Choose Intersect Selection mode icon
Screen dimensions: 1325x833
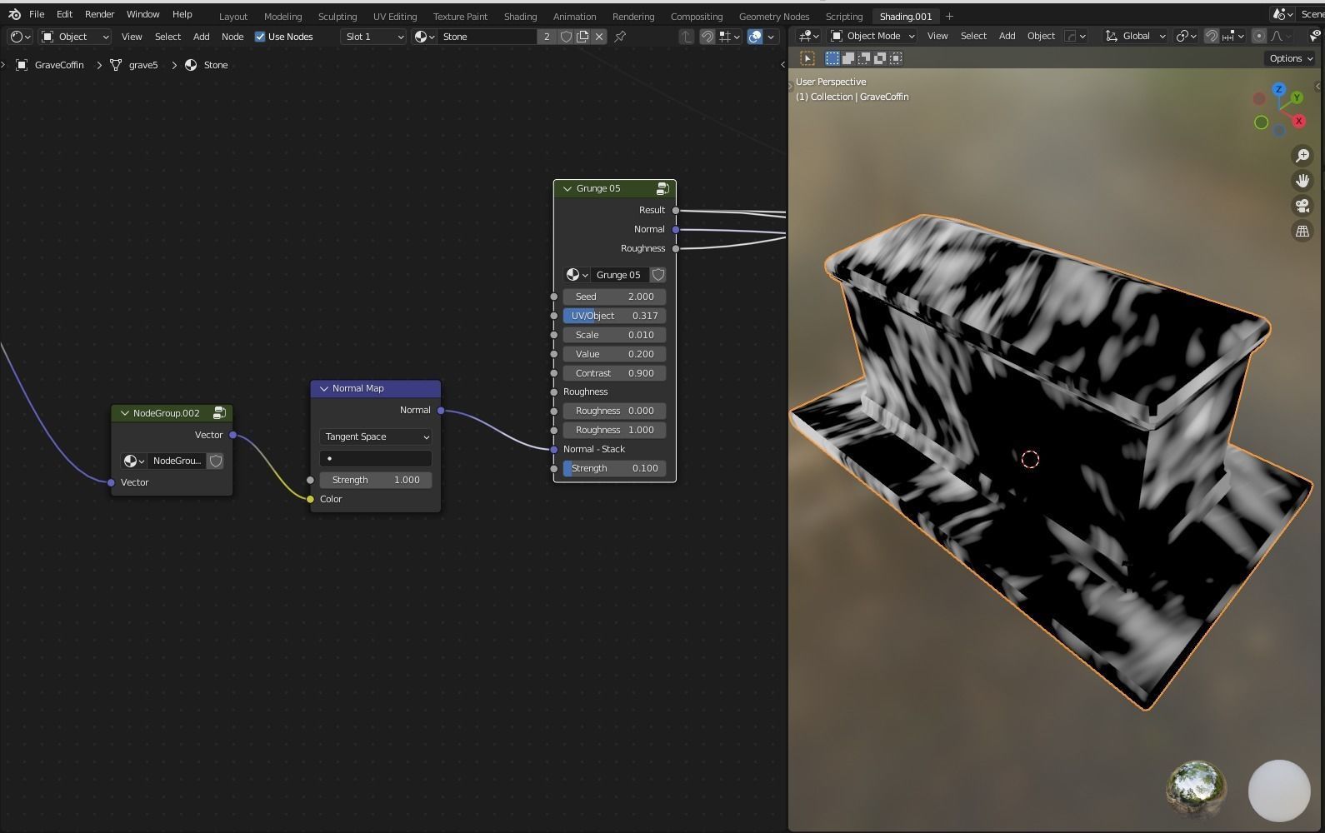pyautogui.click(x=896, y=58)
